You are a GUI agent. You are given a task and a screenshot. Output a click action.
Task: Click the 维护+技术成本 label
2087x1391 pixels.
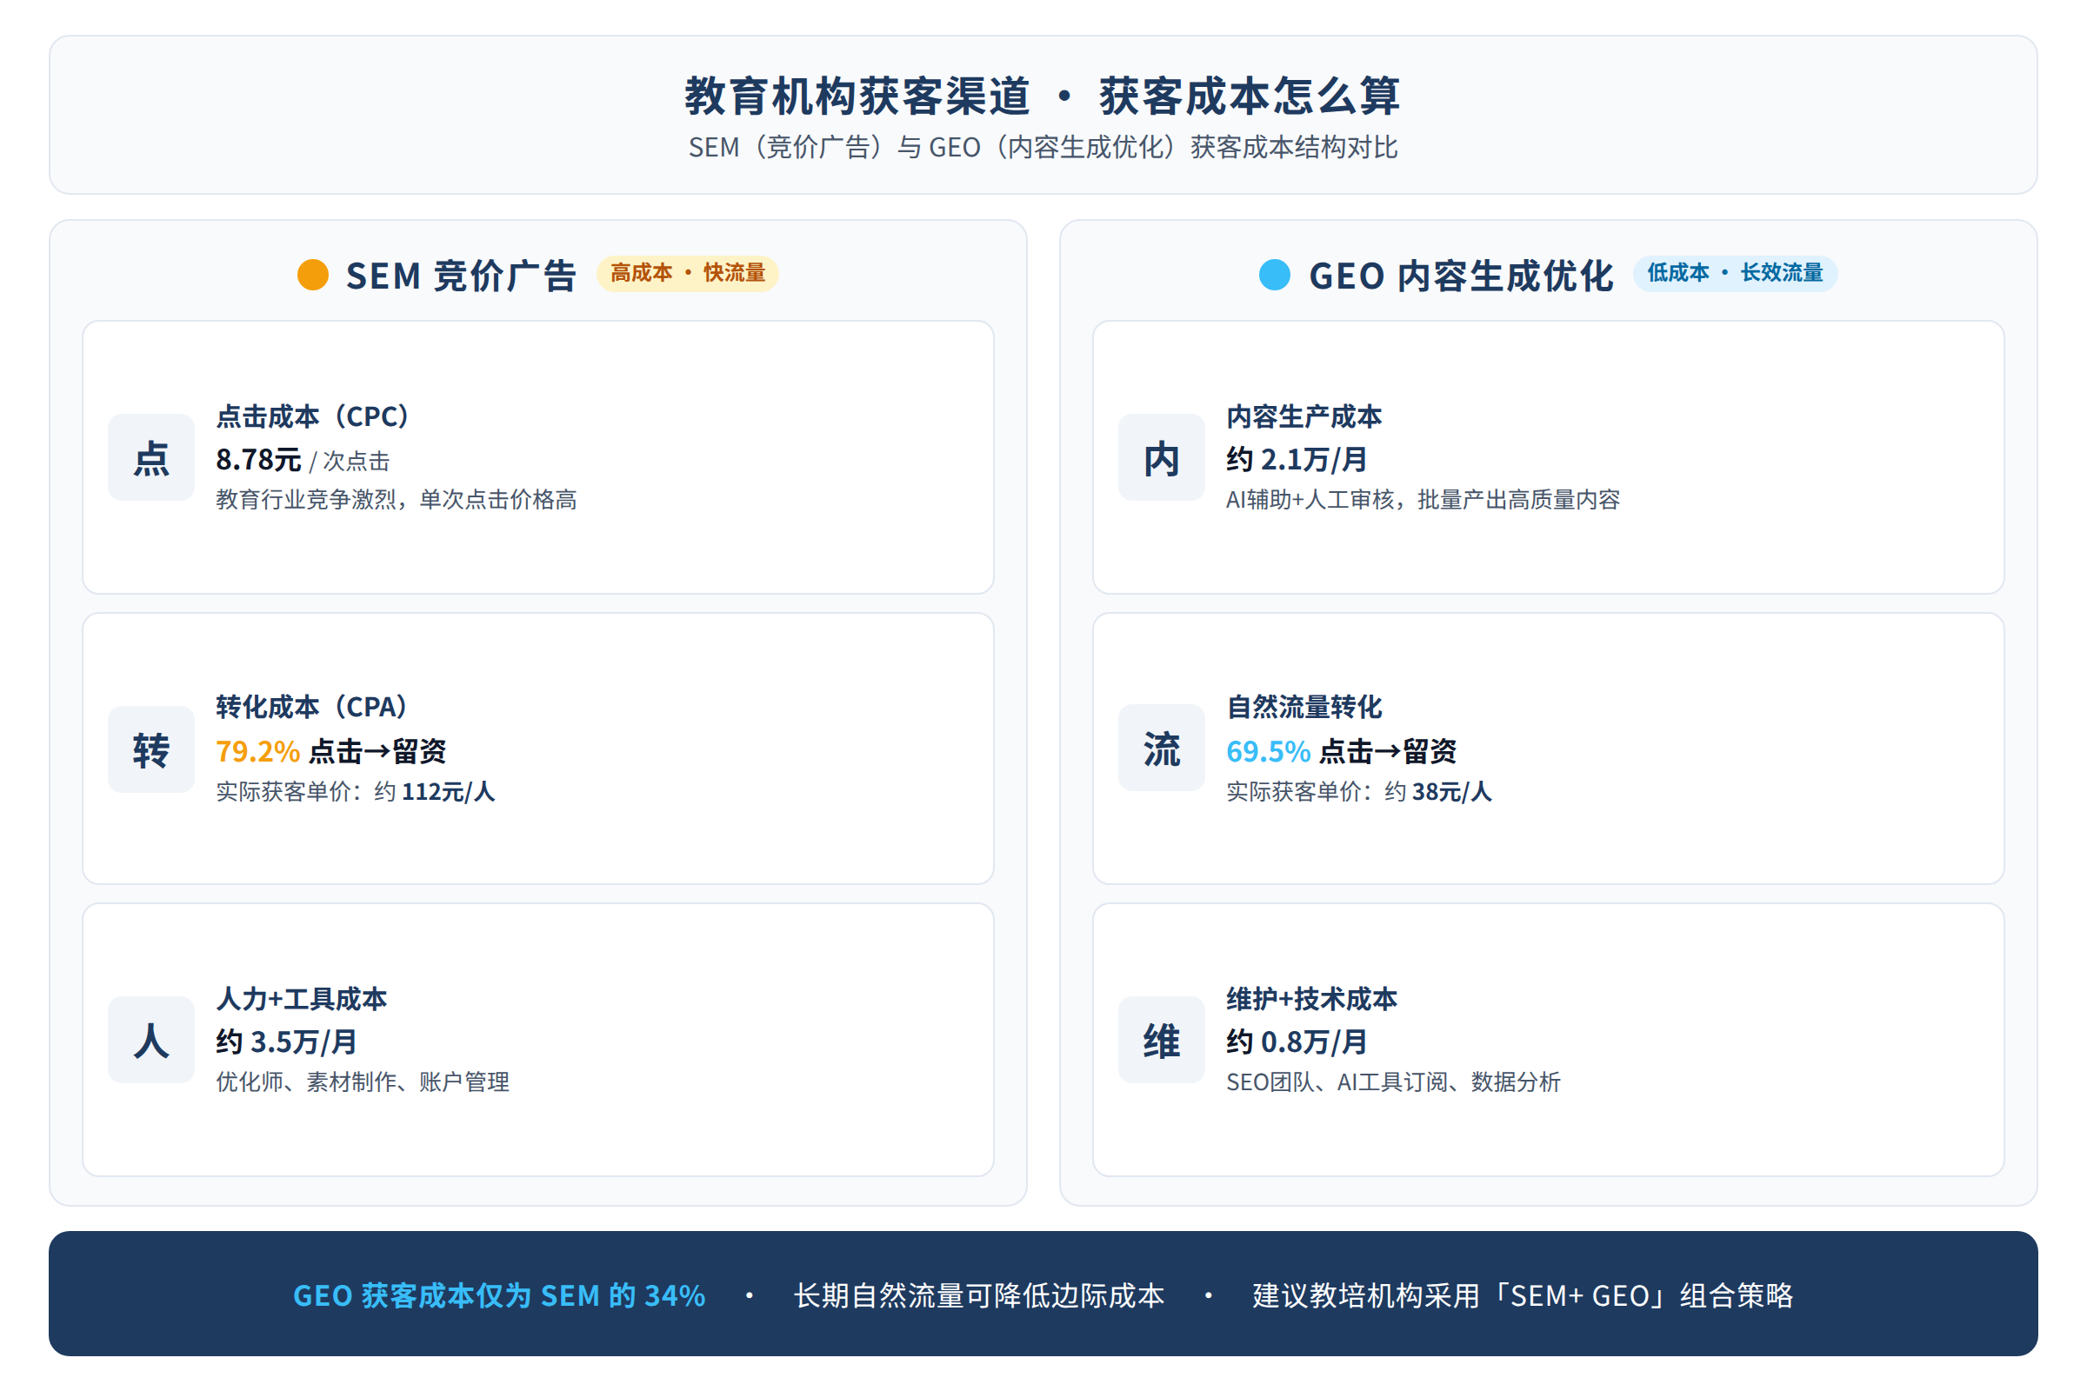[x=1311, y=999]
